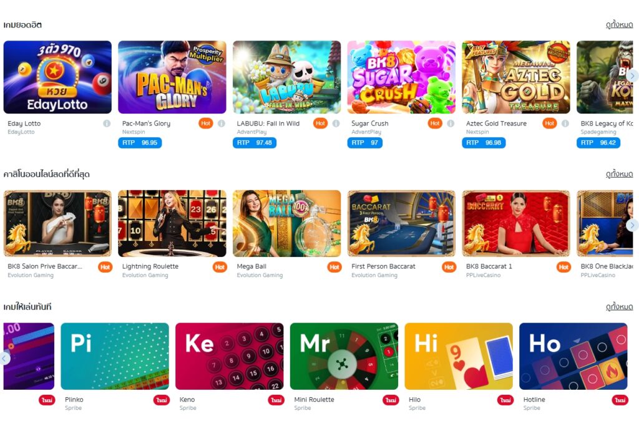Launch BK8 Baccarat 1 live table
The width and height of the screenshot is (639, 436).
tap(516, 223)
